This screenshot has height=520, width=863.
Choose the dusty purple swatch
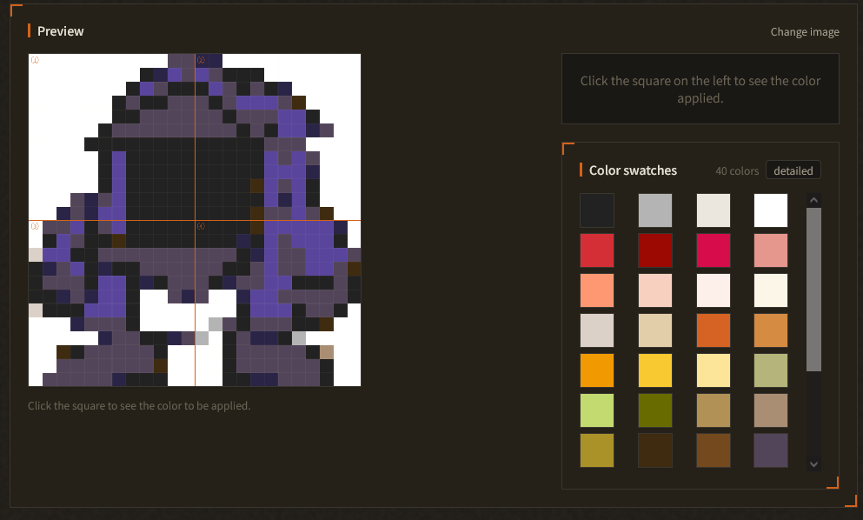771,450
